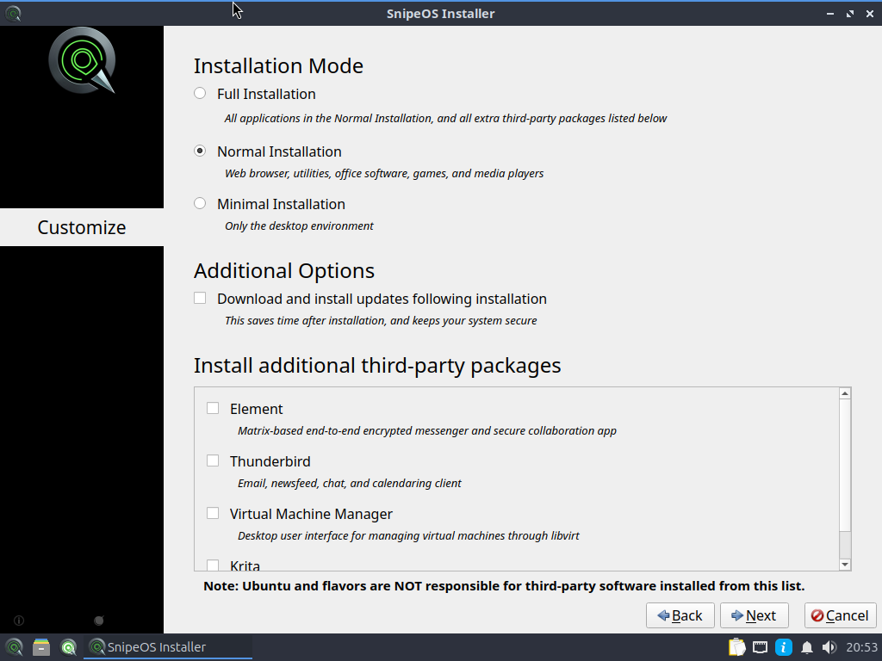Check the Thunderbird package checkbox

(213, 461)
